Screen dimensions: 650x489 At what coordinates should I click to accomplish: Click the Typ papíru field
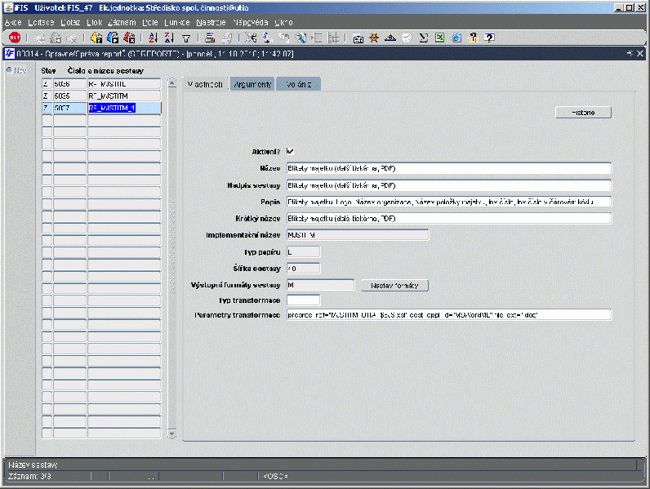coord(303,252)
